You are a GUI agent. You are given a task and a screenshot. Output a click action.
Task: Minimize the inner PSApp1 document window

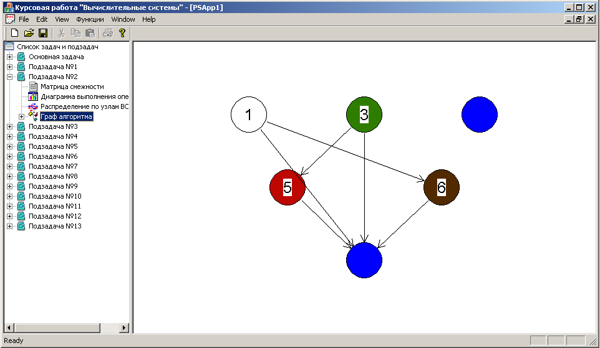click(x=569, y=19)
